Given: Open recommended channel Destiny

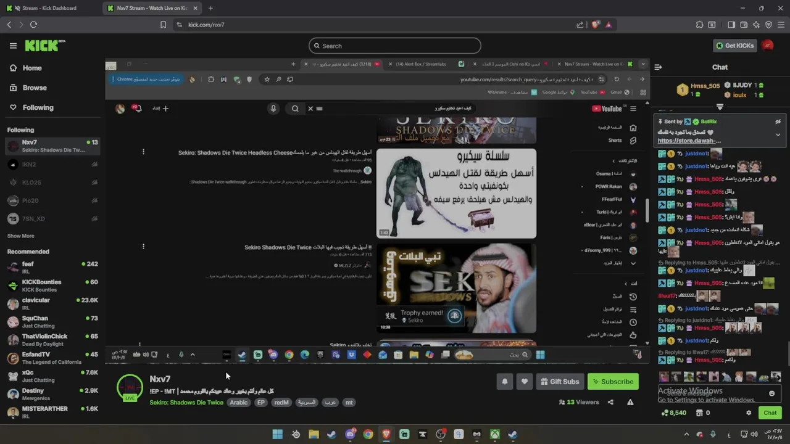Looking at the screenshot, I should tap(52, 394).
